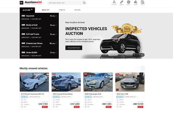This screenshot has height=115, width=173.
Task: Expand the Crashed and Others chevron
Action: 56,44
